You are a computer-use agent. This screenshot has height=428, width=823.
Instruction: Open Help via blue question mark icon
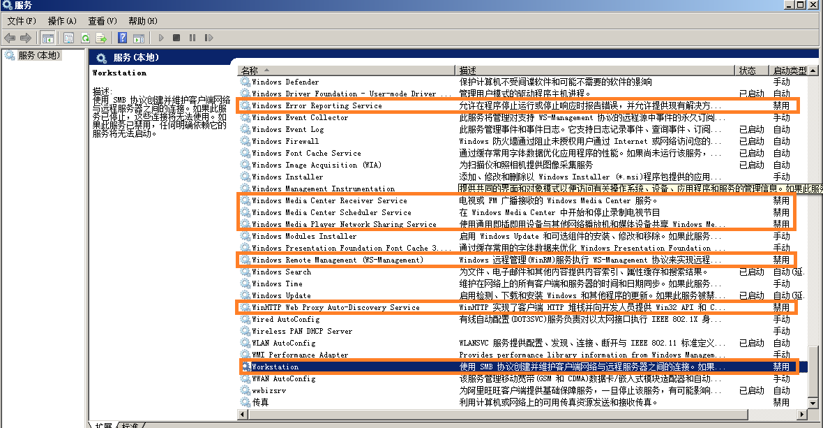click(123, 38)
